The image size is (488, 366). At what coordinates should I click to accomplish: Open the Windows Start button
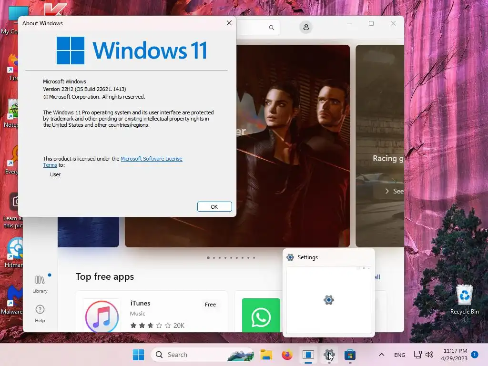(139, 355)
